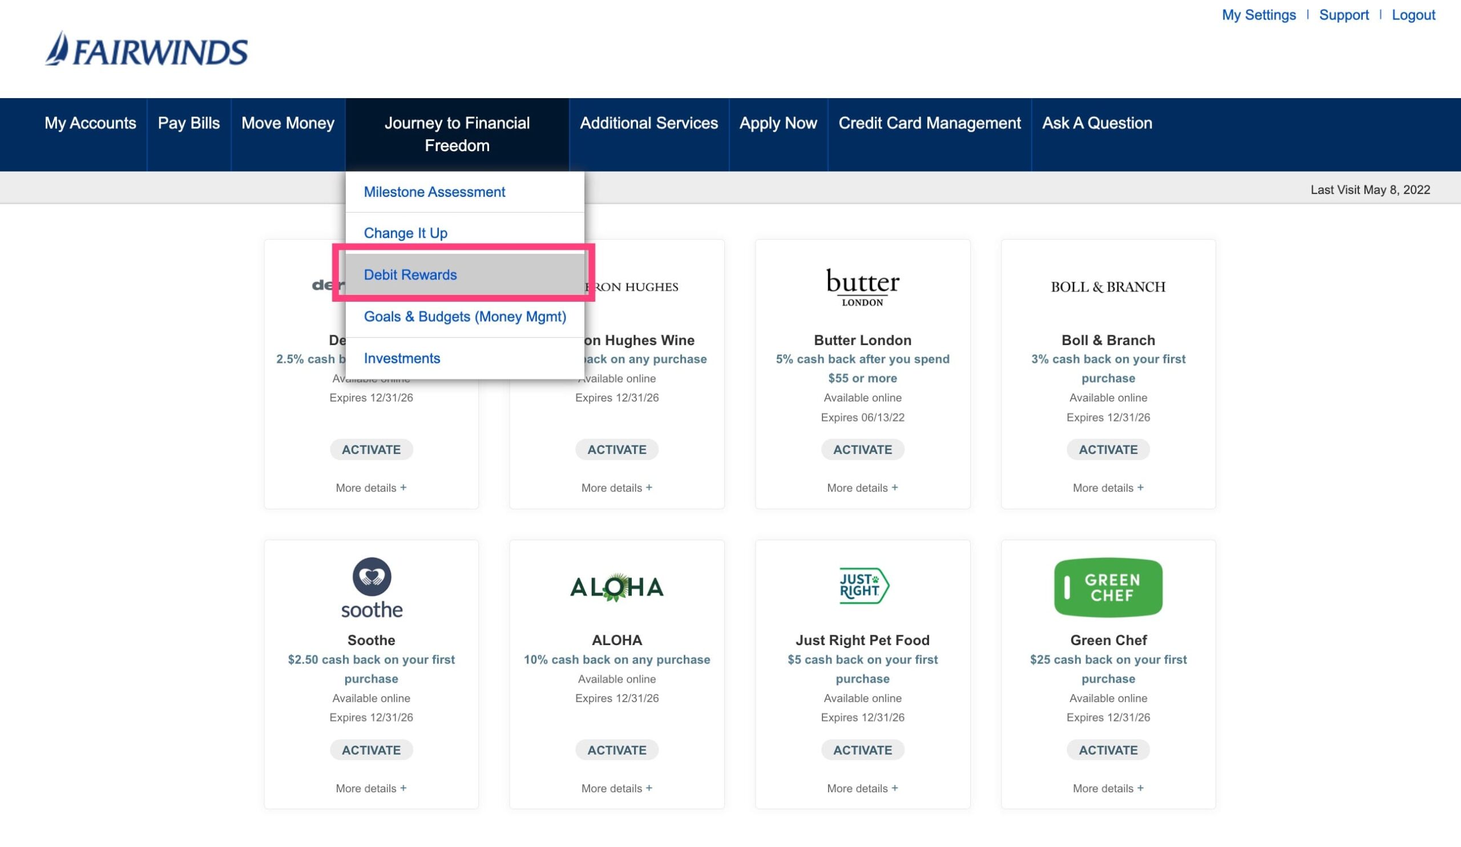Click the Just Right pet food logo
This screenshot has height=847, width=1461.
pyautogui.click(x=863, y=586)
